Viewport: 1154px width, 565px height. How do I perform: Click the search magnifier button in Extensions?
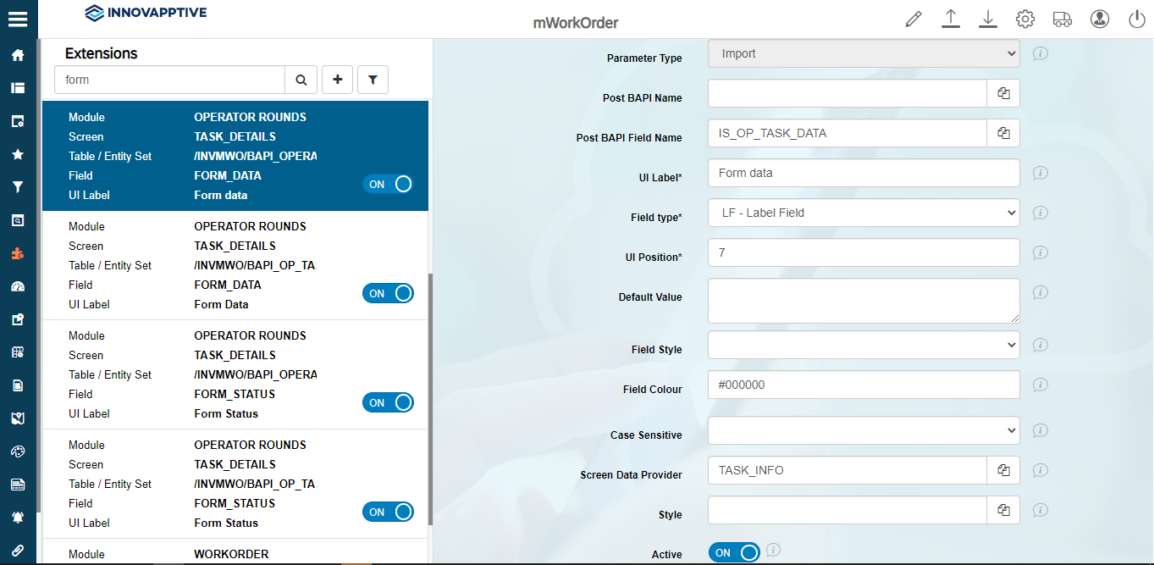[x=301, y=80]
